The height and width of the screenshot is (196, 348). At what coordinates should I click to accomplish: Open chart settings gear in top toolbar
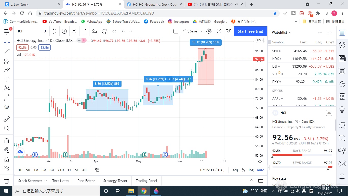pyautogui.click(x=209, y=31)
